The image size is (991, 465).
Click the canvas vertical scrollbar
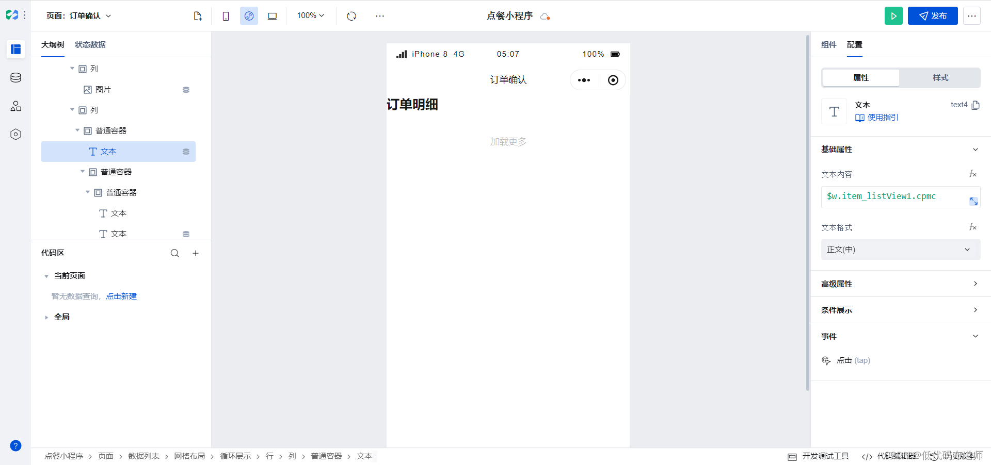[x=808, y=212]
